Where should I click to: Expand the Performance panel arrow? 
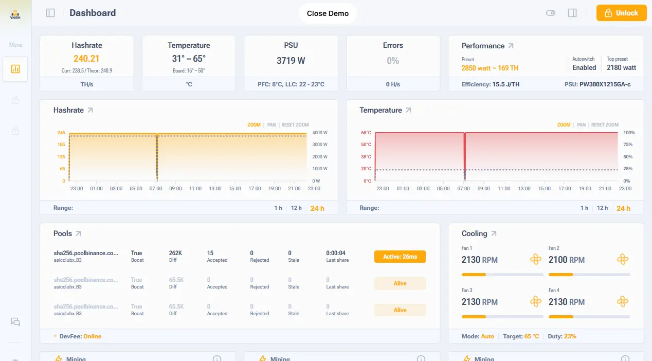point(511,46)
